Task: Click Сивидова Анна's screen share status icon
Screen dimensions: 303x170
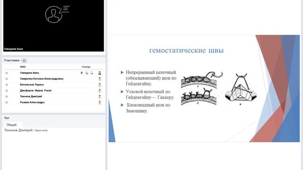Action: [91, 73]
